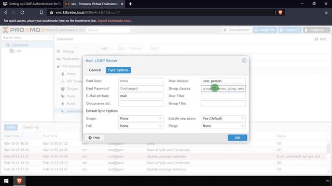Image resolution: width=332 pixels, height=186 pixels.
Task: Click the Proxmox search box
Action: coord(108,30)
